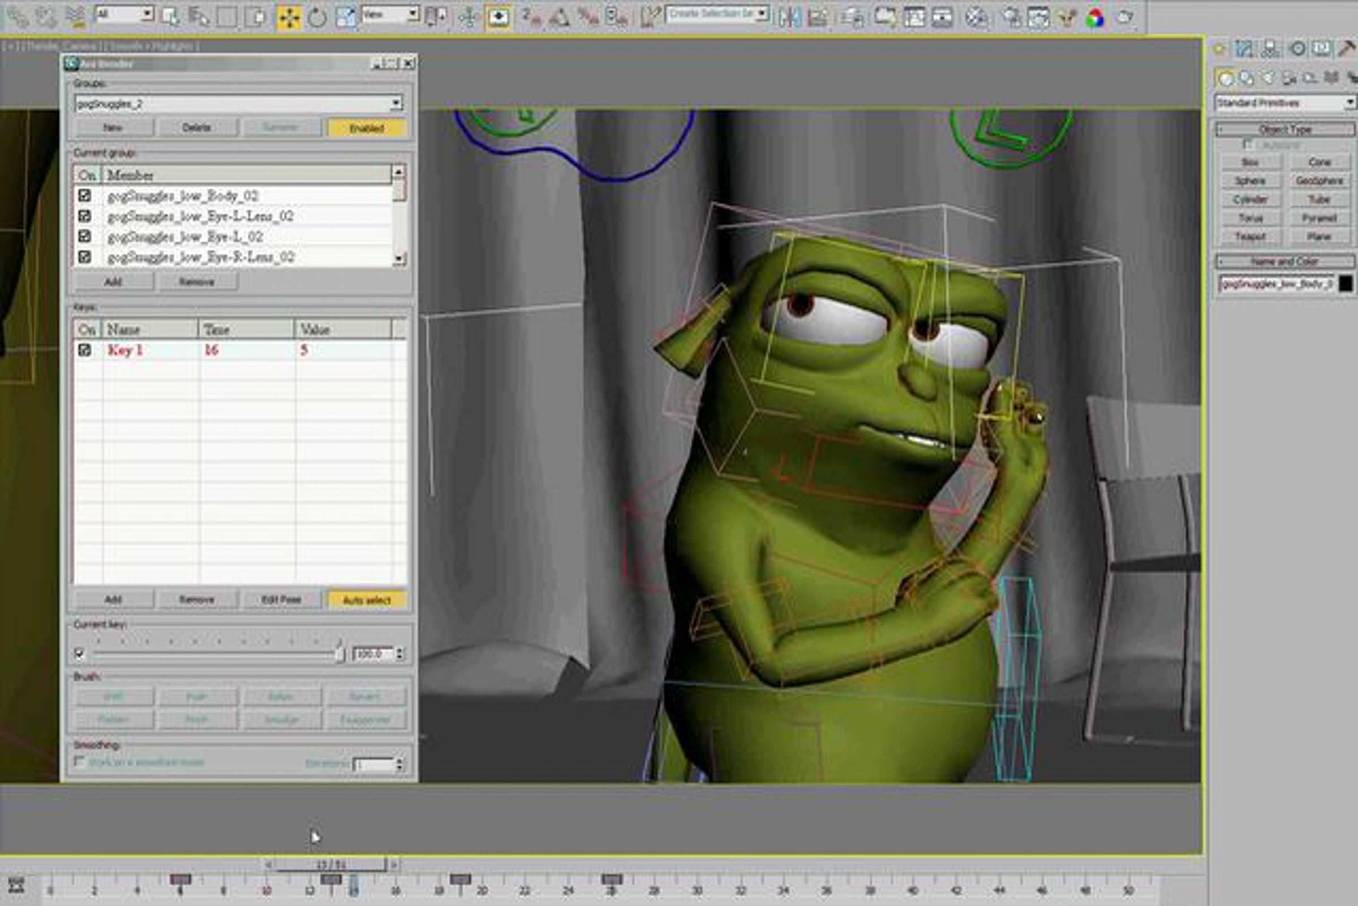This screenshot has width=1358, height=906.
Task: Collapse the Object Type rollout
Action: coord(1285,129)
